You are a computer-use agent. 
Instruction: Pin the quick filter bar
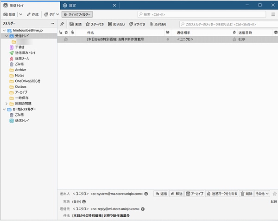point(62,24)
